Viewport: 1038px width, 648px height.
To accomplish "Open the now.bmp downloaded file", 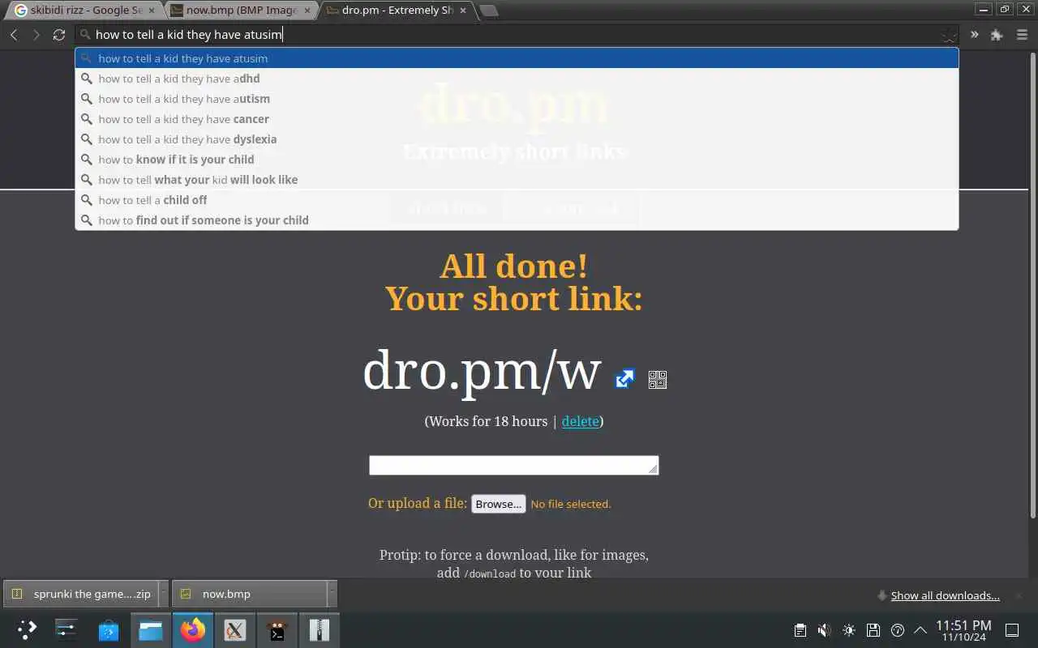I will tap(249, 594).
